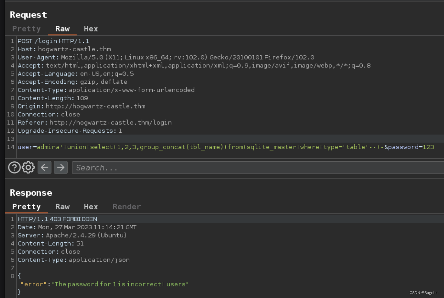
Task: Click the Referer header line
Action: click(94, 123)
